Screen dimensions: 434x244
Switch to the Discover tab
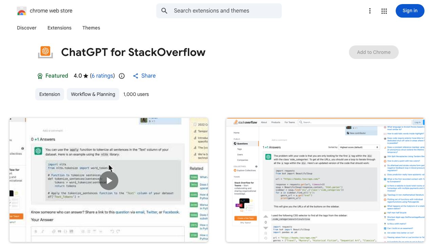[x=27, y=28]
